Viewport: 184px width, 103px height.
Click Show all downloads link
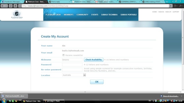pos(171,96)
